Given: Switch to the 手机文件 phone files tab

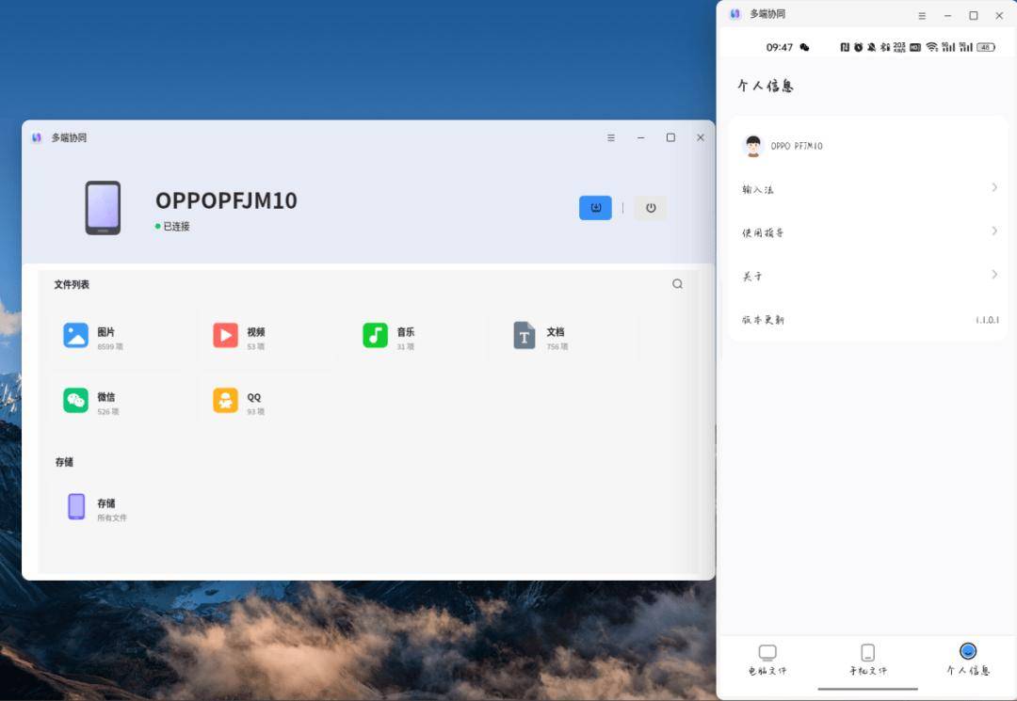Looking at the screenshot, I should tap(868, 661).
